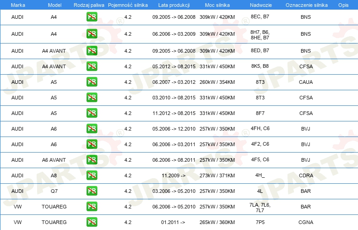Click the Model column header
358x230 pixels.
[x=54, y=5]
